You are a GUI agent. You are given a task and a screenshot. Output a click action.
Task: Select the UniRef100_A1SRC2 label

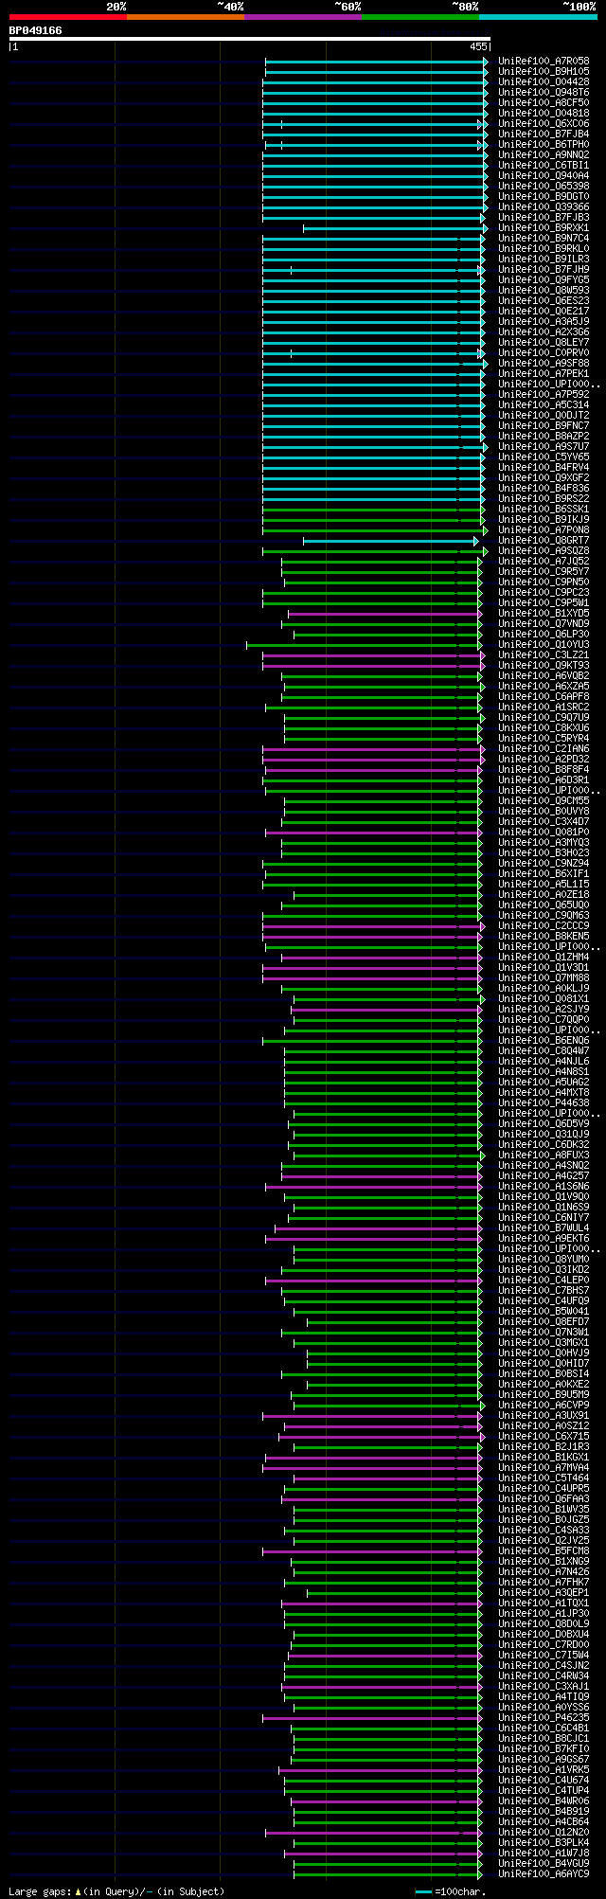pos(544,708)
